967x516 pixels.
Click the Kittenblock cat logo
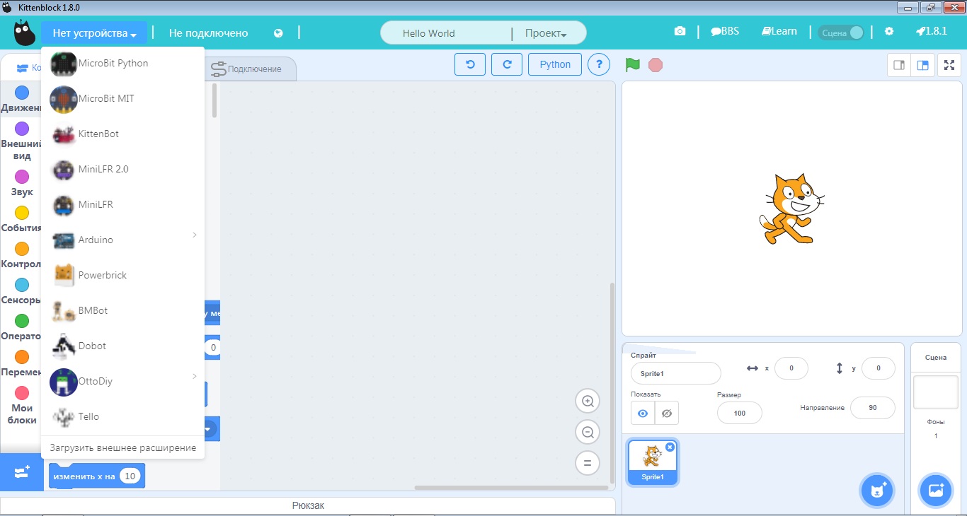(24, 33)
